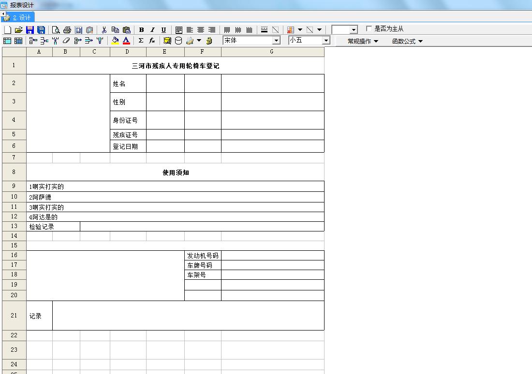Toggle Bold formatting
Image resolution: width=532 pixels, height=374 pixels.
click(x=141, y=30)
